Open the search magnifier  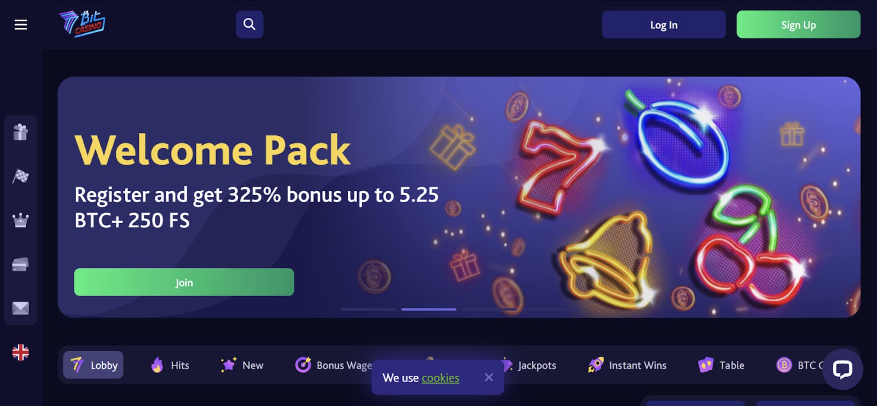[x=250, y=24]
